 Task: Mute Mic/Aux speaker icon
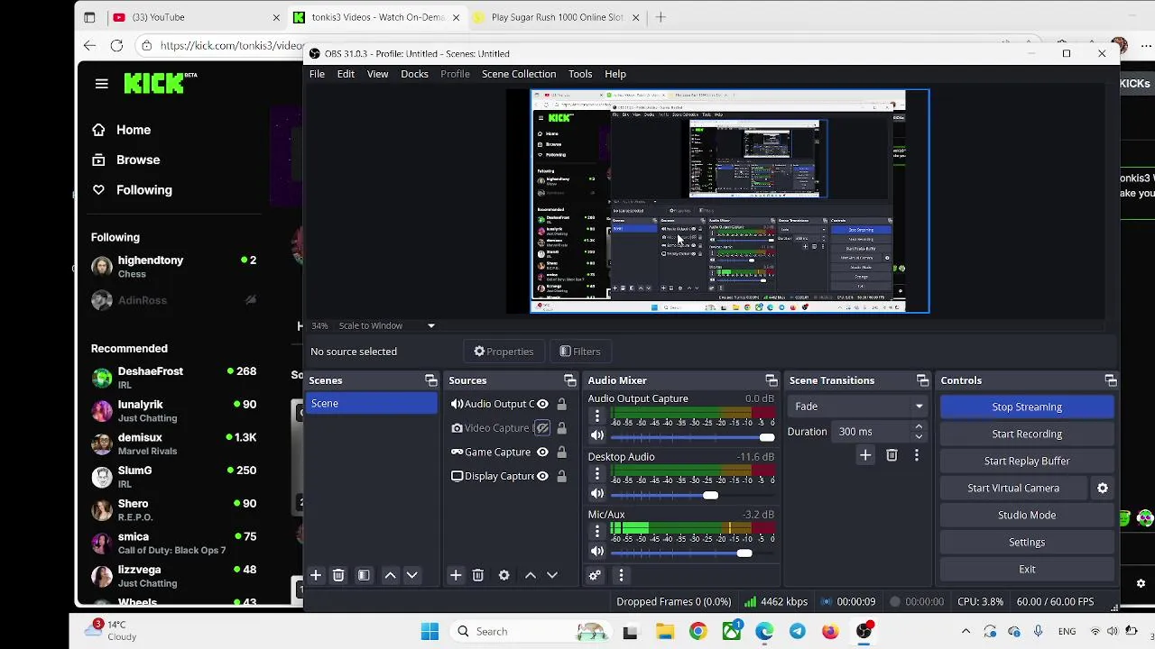coord(596,552)
